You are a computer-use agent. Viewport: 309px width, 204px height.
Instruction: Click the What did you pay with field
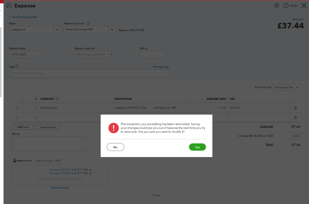(91, 54)
